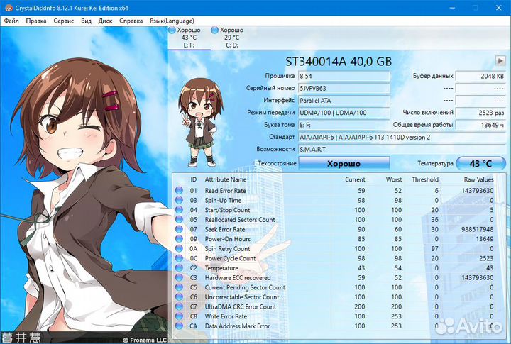Click the 43 °C temperature button
The image size is (511, 344).
tap(480, 164)
